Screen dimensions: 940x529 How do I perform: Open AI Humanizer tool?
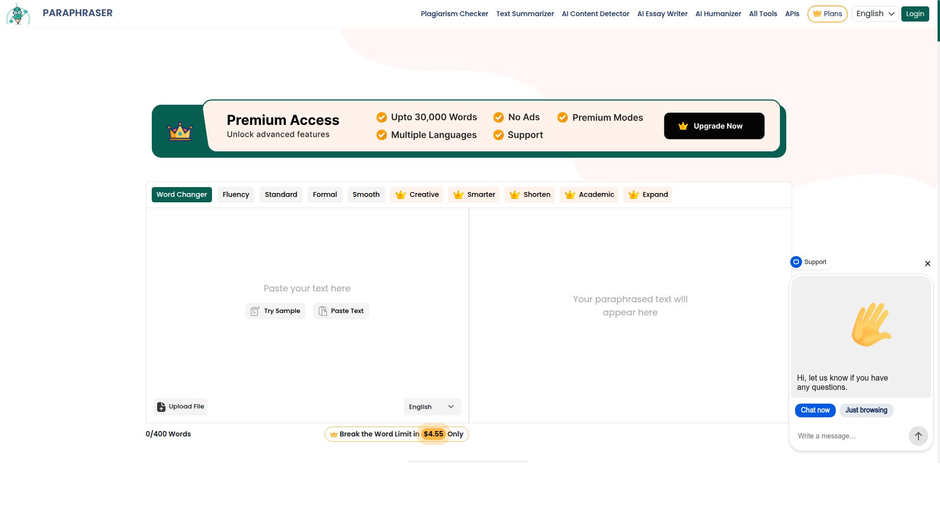[718, 14]
